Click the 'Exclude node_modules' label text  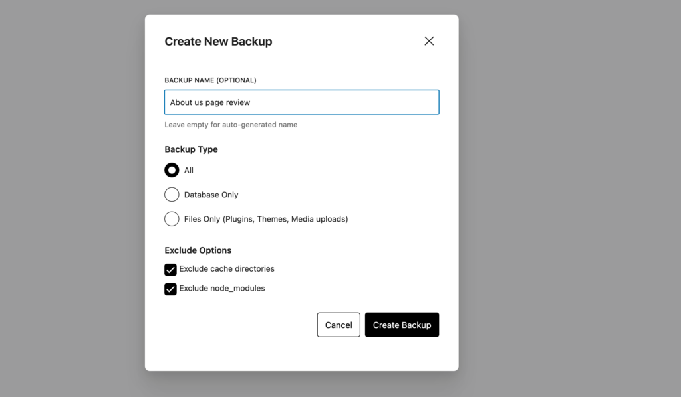(222, 289)
